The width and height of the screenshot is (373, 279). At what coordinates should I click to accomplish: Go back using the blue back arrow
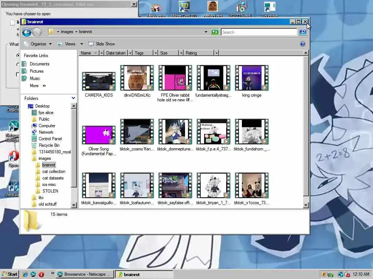27,32
